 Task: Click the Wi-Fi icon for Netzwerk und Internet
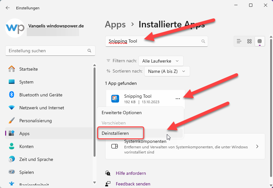(12, 108)
